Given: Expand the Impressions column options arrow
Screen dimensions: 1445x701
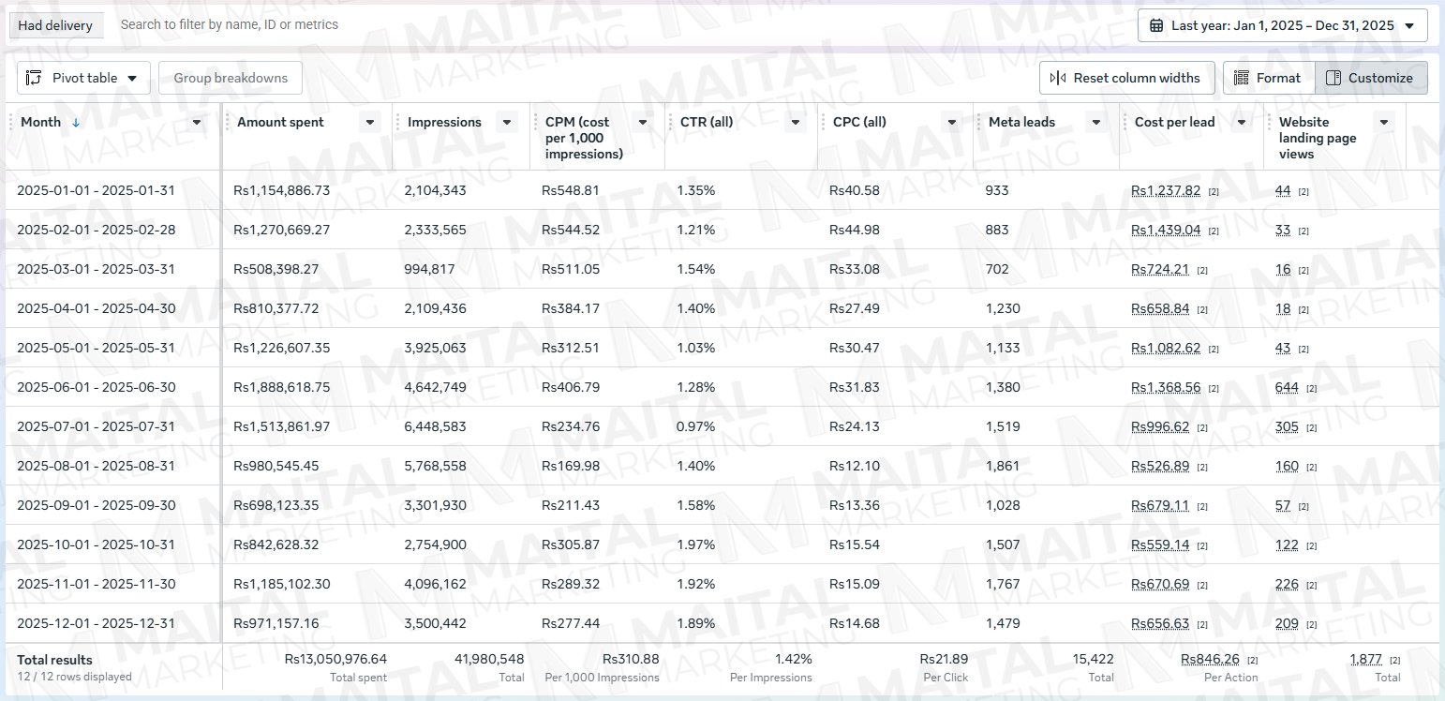Looking at the screenshot, I should [507, 122].
